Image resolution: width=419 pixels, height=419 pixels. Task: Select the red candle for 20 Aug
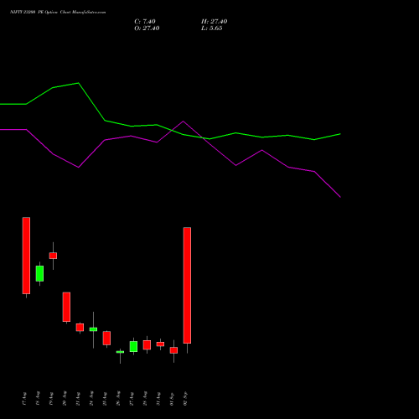66,307
